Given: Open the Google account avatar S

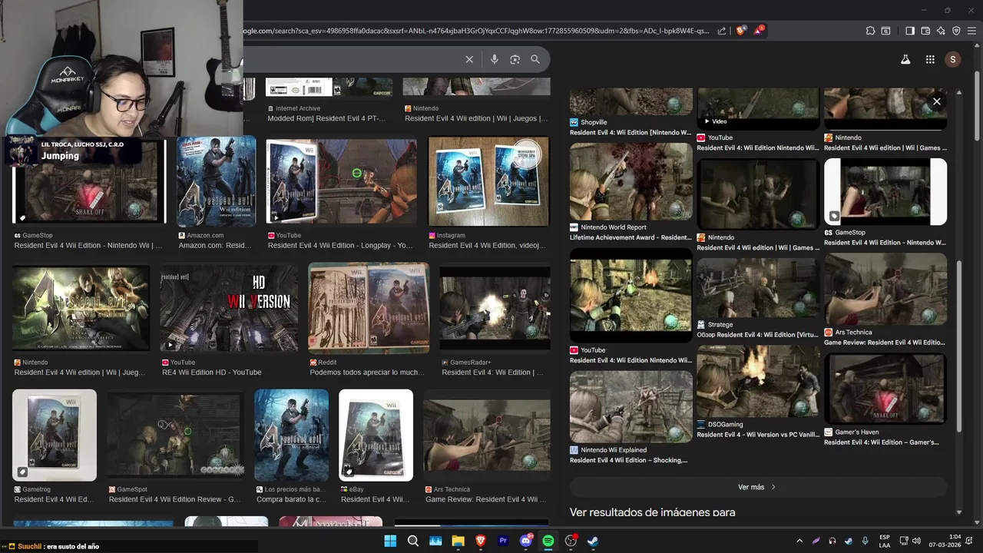Looking at the screenshot, I should pyautogui.click(x=953, y=59).
